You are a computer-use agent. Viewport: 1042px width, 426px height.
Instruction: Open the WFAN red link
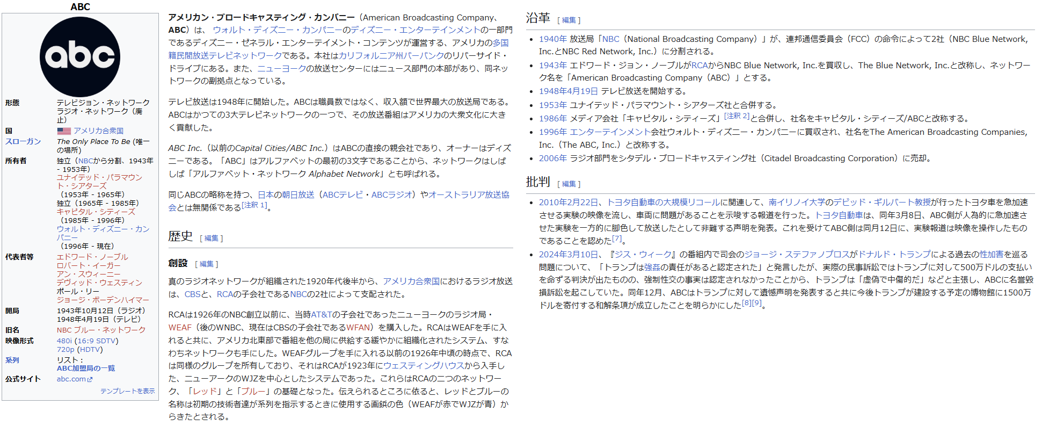tap(359, 327)
